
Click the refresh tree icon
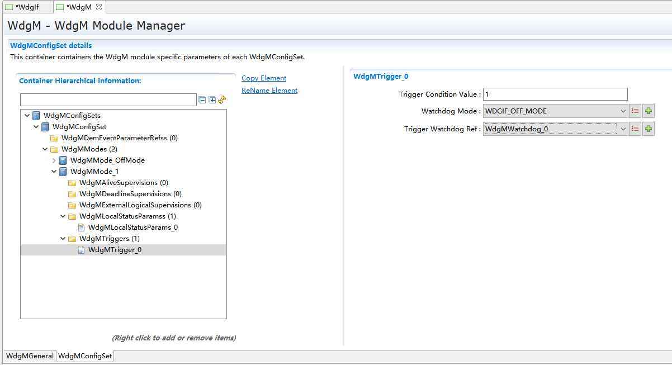point(222,99)
